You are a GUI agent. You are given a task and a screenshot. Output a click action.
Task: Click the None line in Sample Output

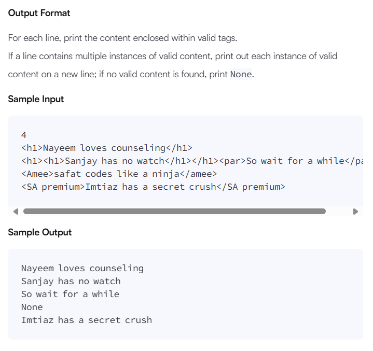coord(32,307)
